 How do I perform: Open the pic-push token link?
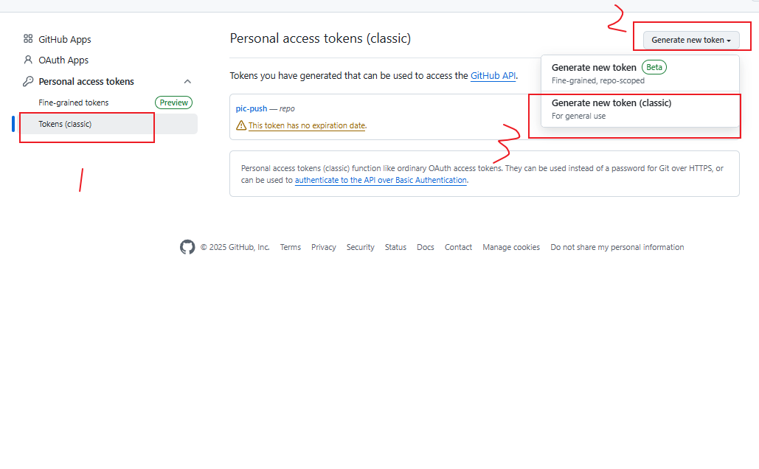tap(252, 108)
